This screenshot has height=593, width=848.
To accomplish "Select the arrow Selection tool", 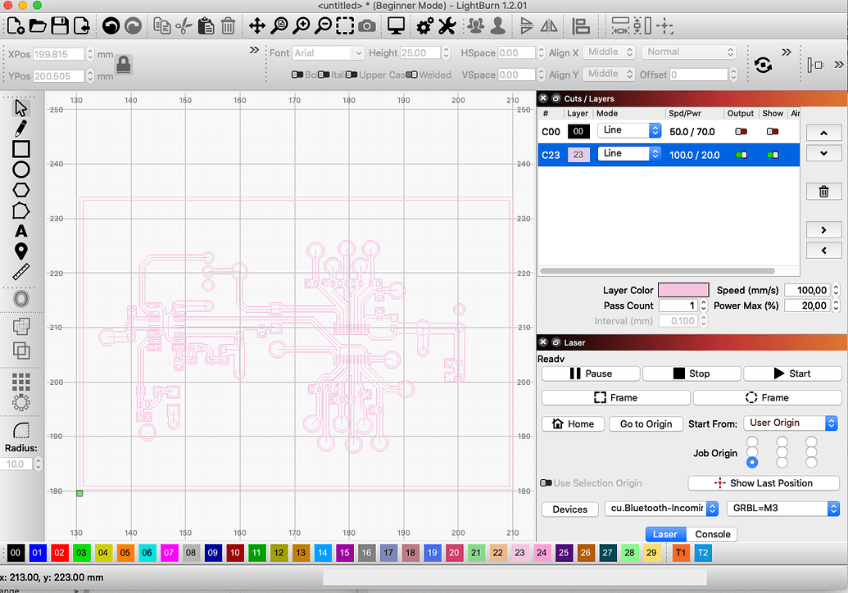I will click(22, 107).
